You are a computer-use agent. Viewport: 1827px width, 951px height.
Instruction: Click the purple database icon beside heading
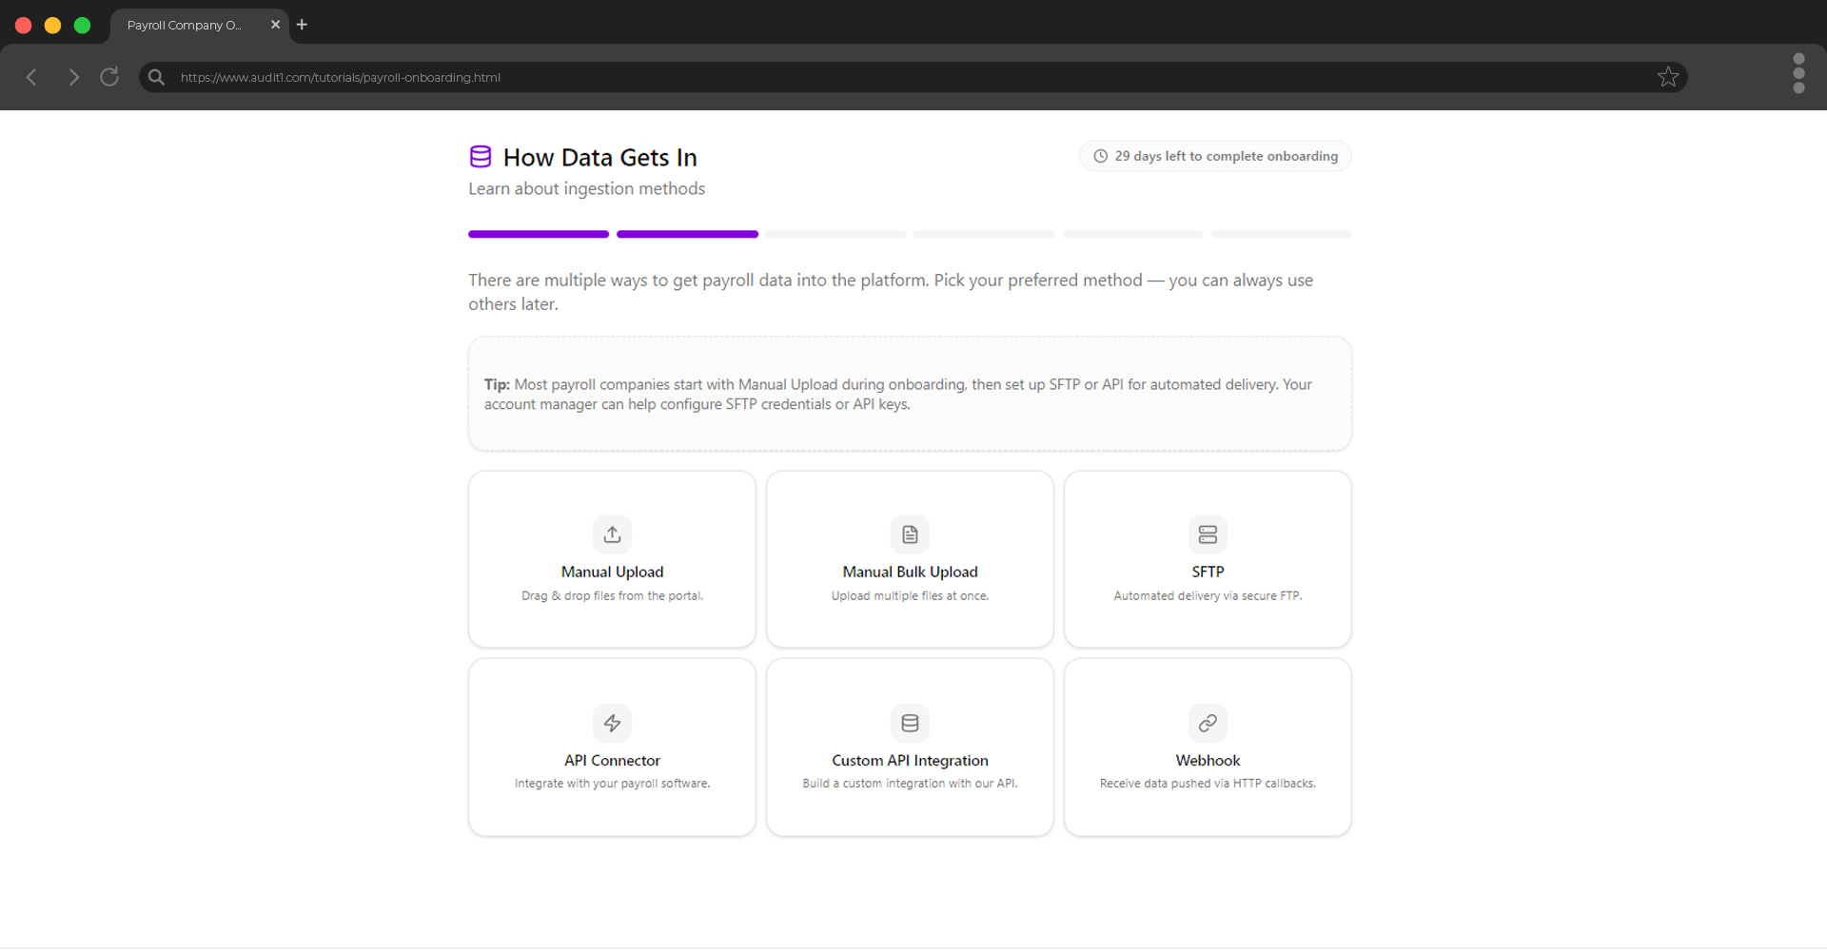pyautogui.click(x=481, y=157)
